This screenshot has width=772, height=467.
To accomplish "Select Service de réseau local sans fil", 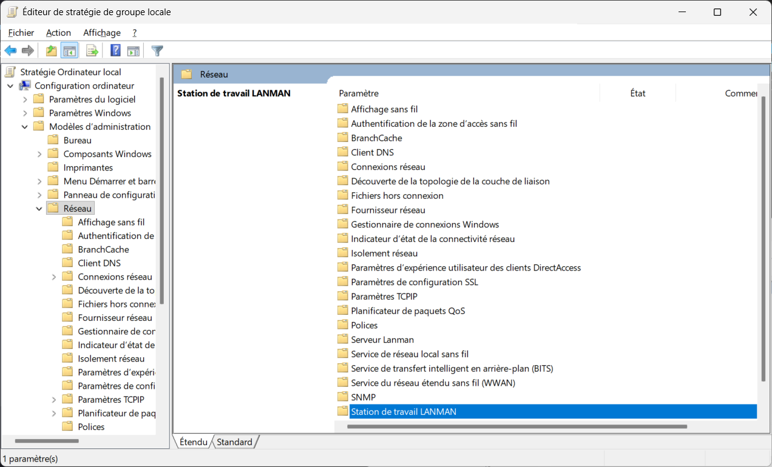I will pos(410,354).
